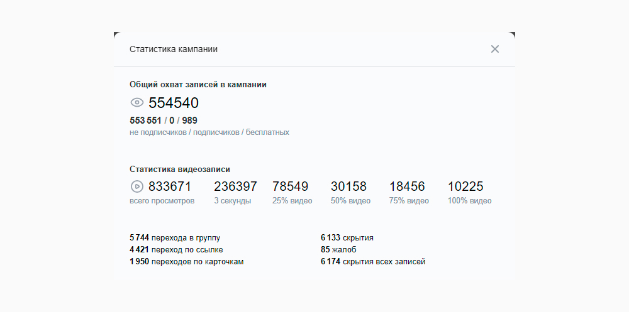Click the '6 133 скрытия' line
Image resolution: width=629 pixels, height=312 pixels.
coord(347,238)
